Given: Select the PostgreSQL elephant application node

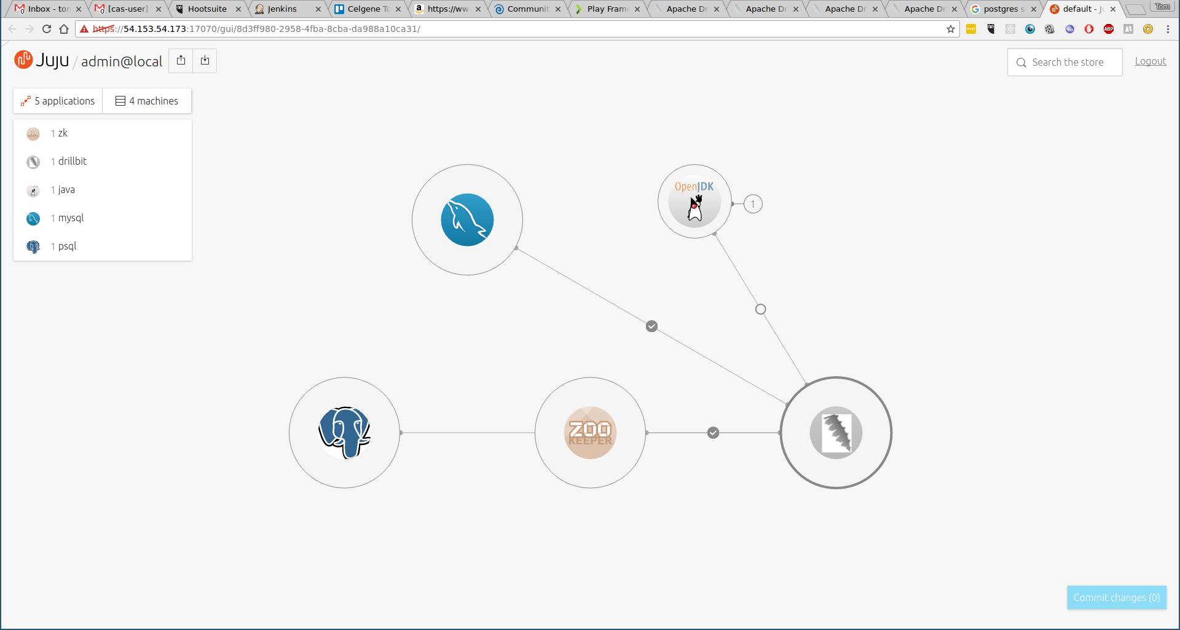Looking at the screenshot, I should tap(344, 433).
